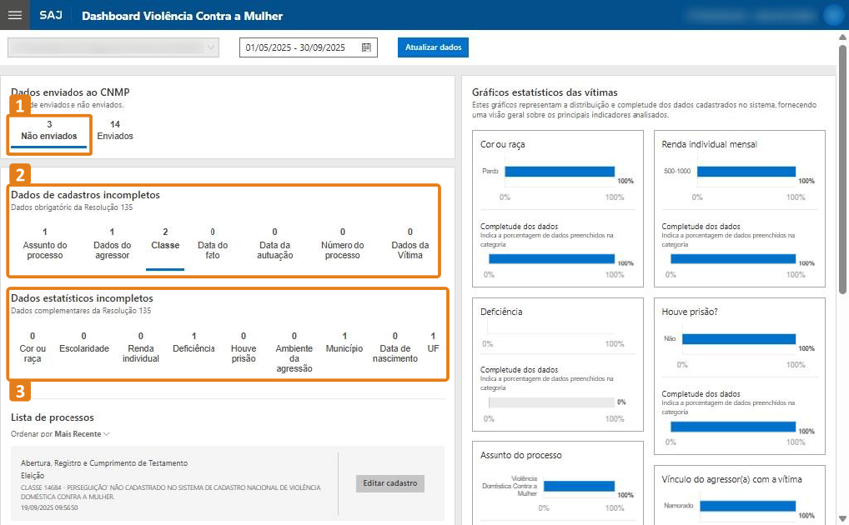Open the hamburger navigation menu
Viewport: 849px width, 525px height.
click(x=14, y=15)
